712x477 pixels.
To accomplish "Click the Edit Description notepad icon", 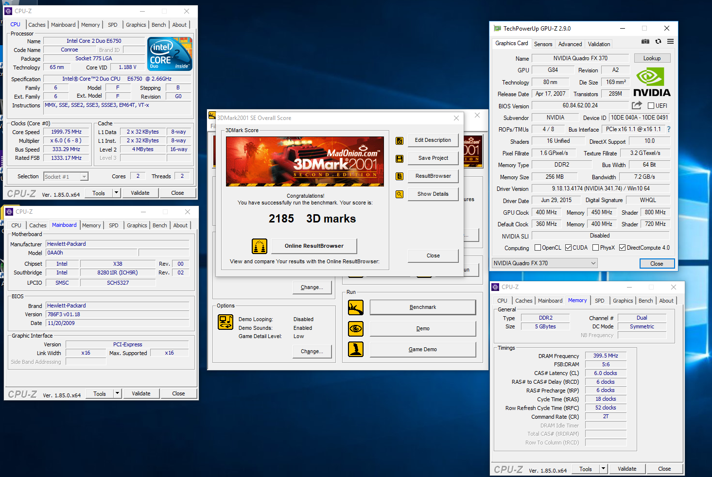I will (399, 141).
